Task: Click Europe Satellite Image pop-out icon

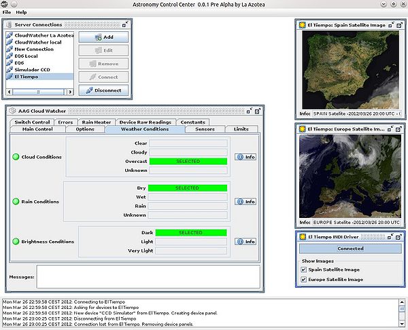Action: tap(398, 129)
